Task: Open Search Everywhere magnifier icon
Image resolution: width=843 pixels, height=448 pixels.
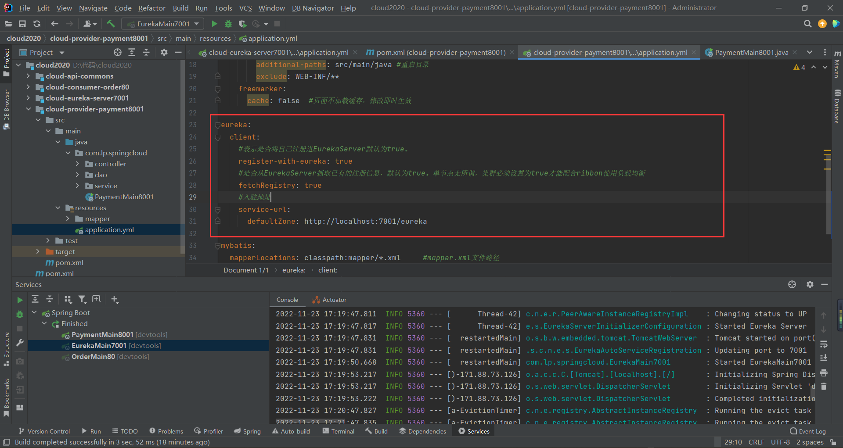Action: click(x=807, y=24)
